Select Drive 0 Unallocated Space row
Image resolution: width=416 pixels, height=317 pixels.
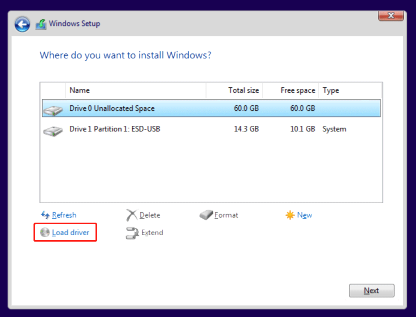coord(211,108)
